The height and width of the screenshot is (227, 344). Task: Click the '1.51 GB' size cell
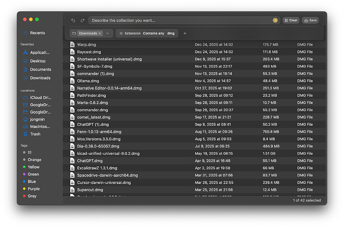tap(269, 153)
